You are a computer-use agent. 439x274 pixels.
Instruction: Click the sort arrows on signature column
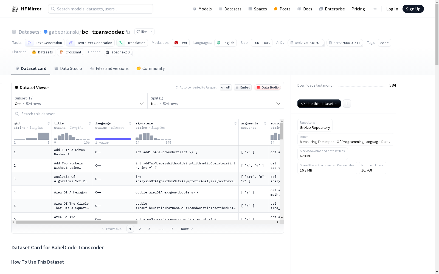pyautogui.click(x=235, y=123)
